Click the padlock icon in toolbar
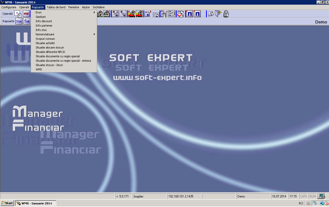The width and height of the screenshot is (329, 207). [226, 14]
